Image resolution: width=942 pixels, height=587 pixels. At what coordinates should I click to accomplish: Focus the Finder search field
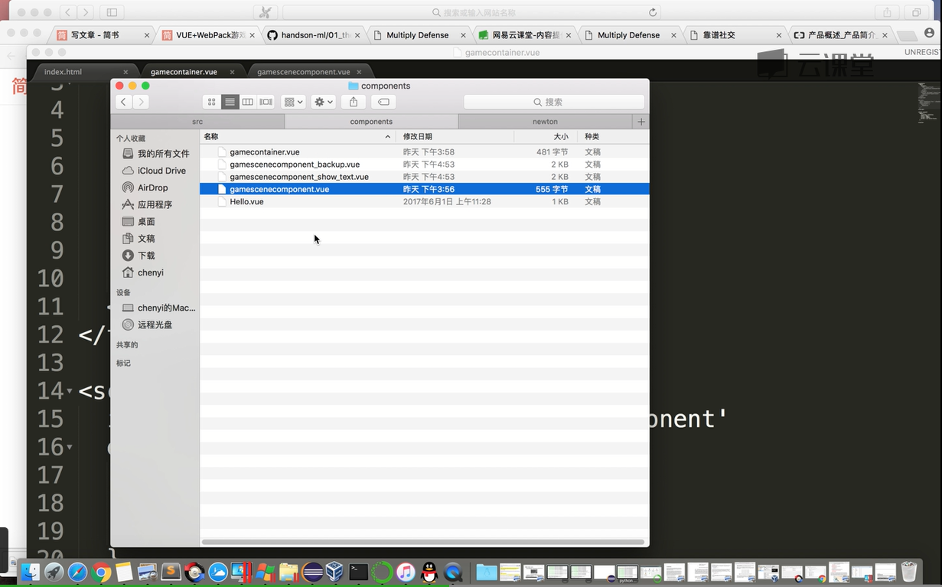[x=554, y=102]
